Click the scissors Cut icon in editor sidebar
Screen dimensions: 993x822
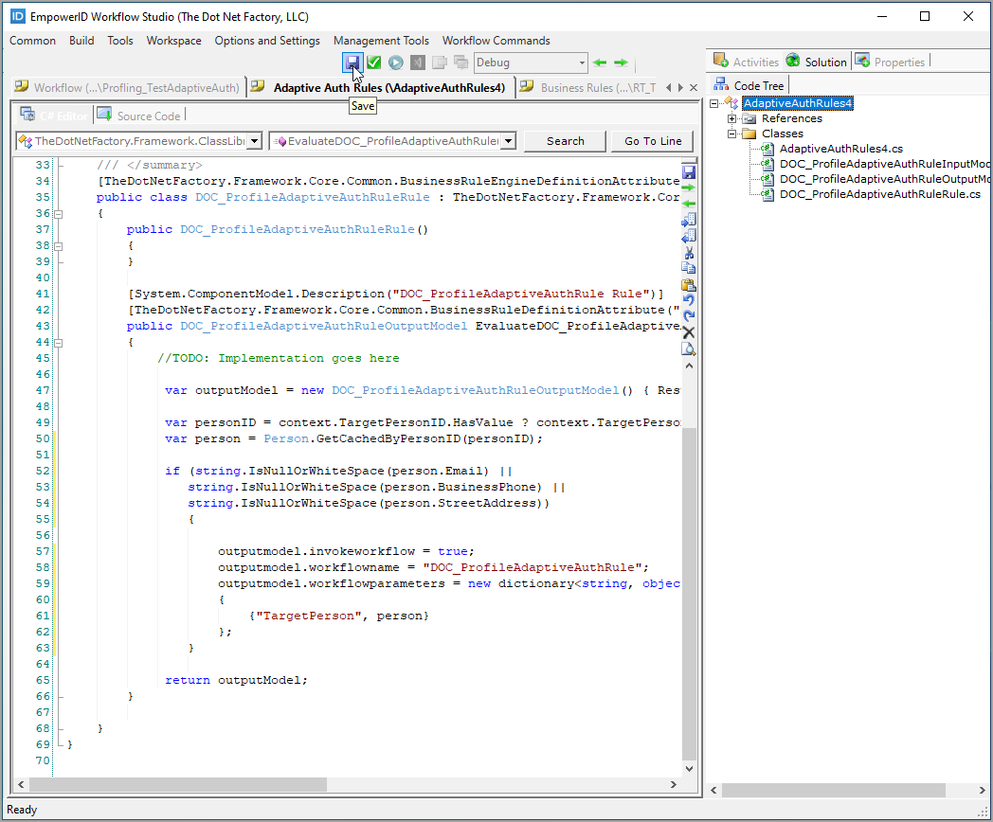[x=689, y=253]
